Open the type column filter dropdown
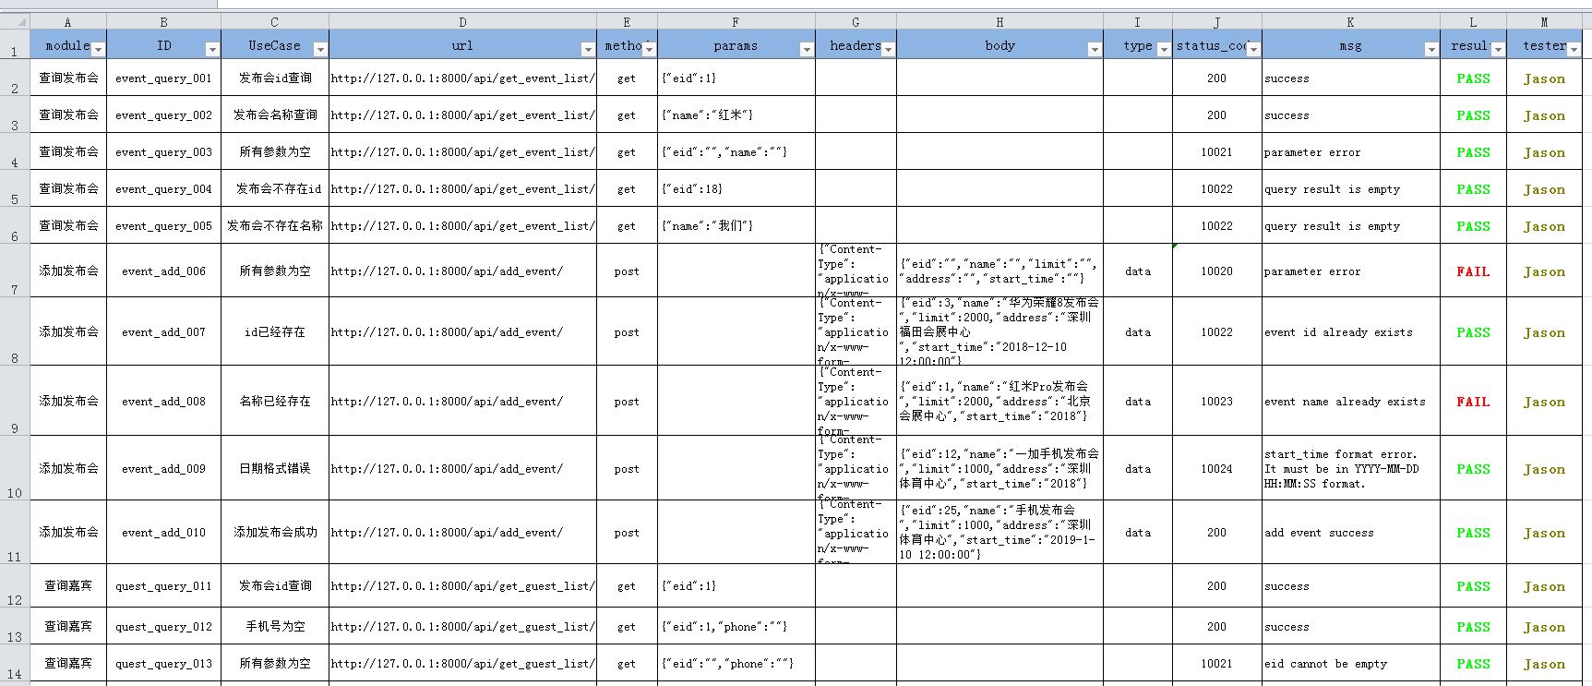This screenshot has height=686, width=1592. [1164, 49]
